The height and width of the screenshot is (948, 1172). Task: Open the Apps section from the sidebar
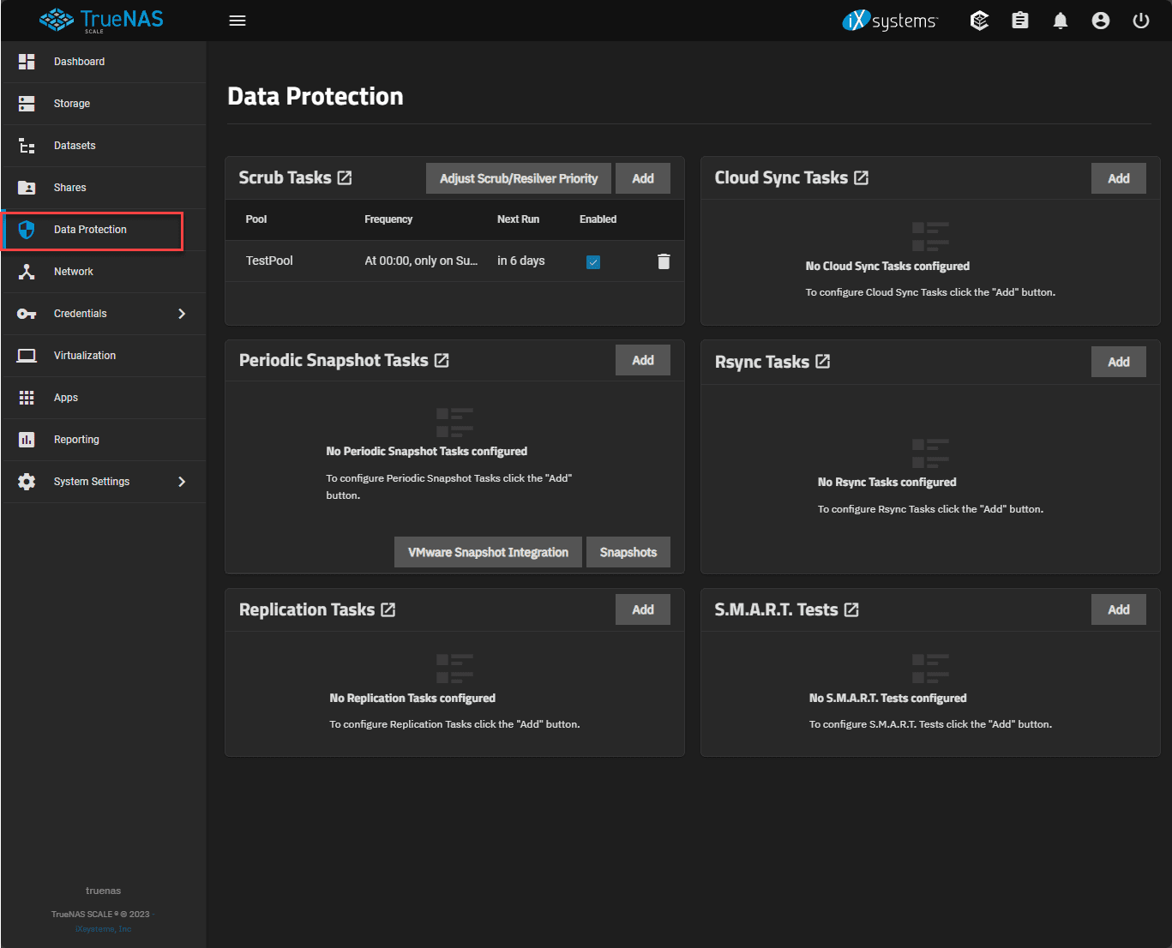coord(65,397)
